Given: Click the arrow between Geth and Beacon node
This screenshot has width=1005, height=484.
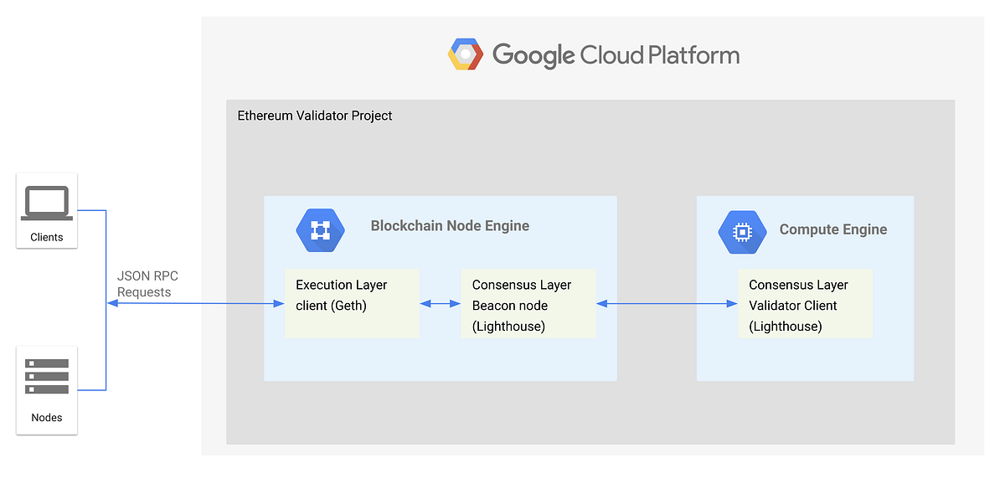Looking at the screenshot, I should 440,303.
